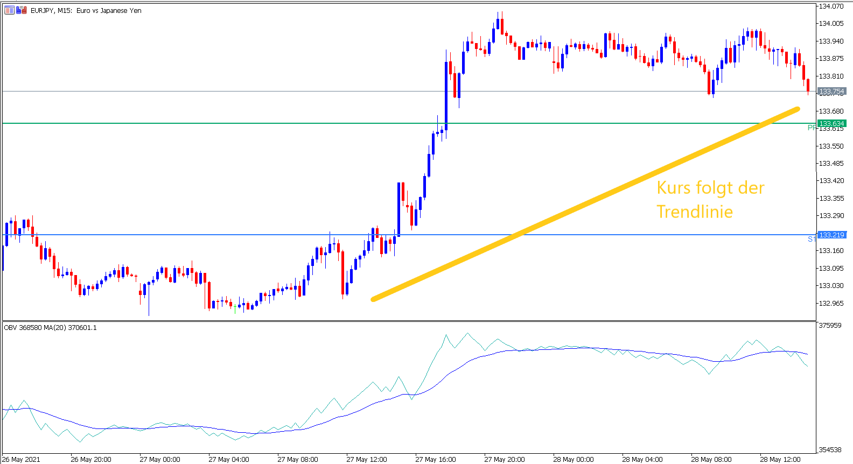Click the 132.965 price scale value
The height and width of the screenshot is (464, 853).
[x=831, y=303]
